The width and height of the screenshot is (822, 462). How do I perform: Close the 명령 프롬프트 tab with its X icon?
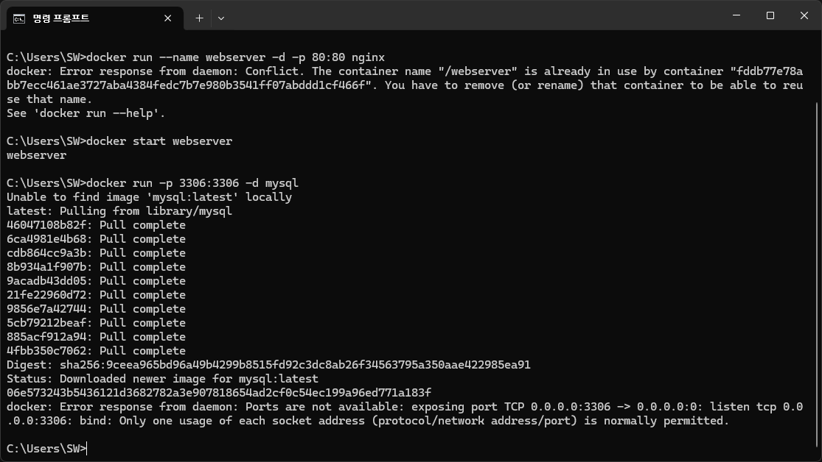point(167,18)
